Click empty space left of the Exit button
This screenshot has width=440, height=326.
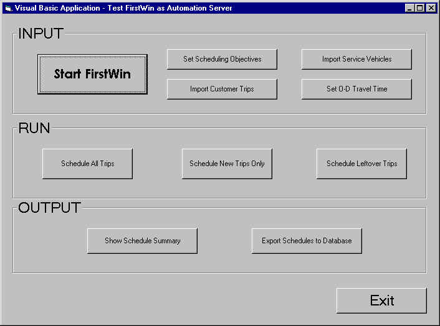pos(187,300)
